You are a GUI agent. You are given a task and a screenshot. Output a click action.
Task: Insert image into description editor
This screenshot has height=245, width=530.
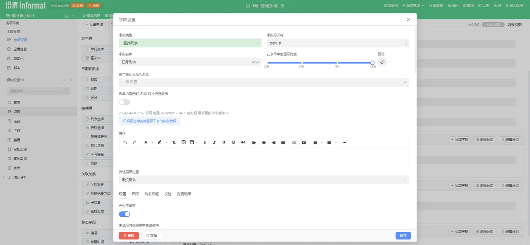pyautogui.click(x=183, y=142)
